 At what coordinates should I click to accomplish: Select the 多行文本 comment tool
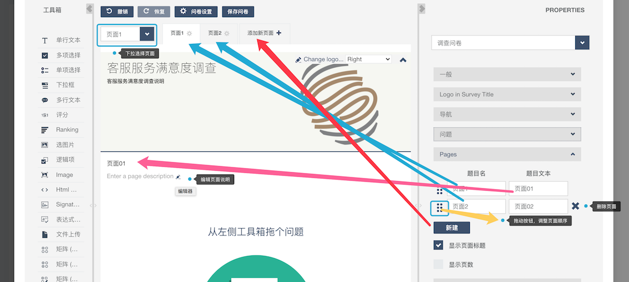pyautogui.click(x=61, y=100)
